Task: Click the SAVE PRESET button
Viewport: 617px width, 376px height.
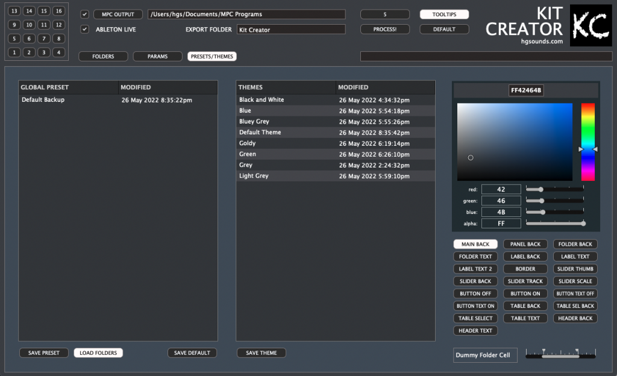Action: (x=43, y=352)
